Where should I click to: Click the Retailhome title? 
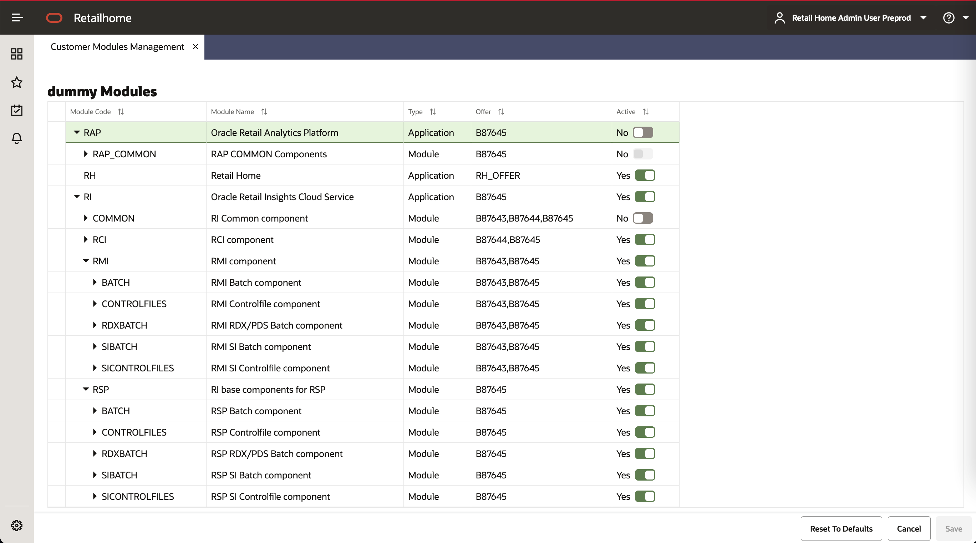[102, 18]
